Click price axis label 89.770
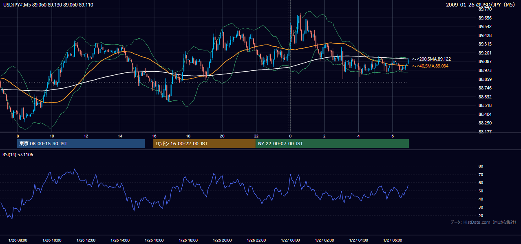 click(x=485, y=9)
